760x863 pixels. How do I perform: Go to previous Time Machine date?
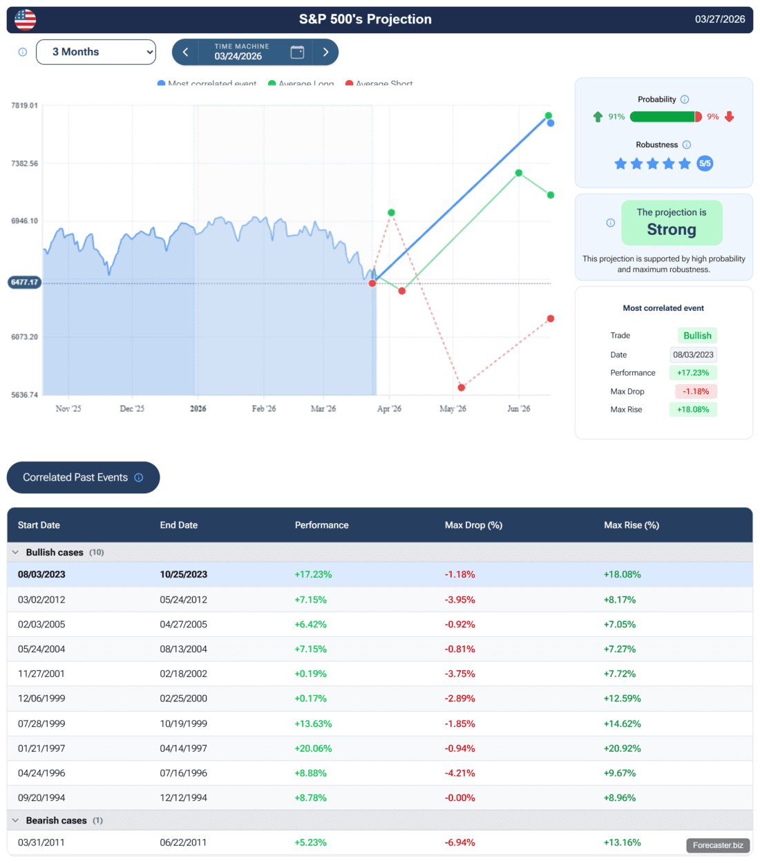[x=185, y=52]
